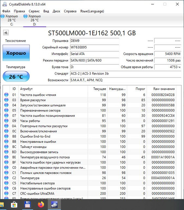Viewport: 184px width, 210px height.
Task: Click raw value 000A0000001A
Action: pyautogui.click(x=163, y=178)
